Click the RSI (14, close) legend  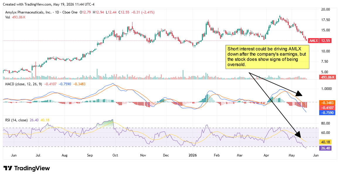tap(16, 120)
